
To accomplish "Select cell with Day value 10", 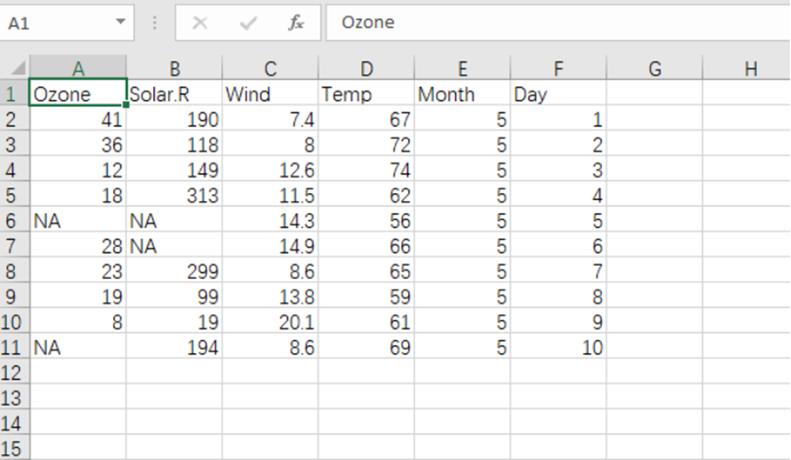I will click(558, 347).
